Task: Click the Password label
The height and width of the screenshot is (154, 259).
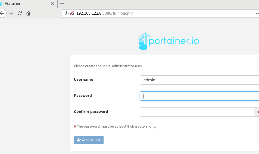Action: pyautogui.click(x=83, y=96)
